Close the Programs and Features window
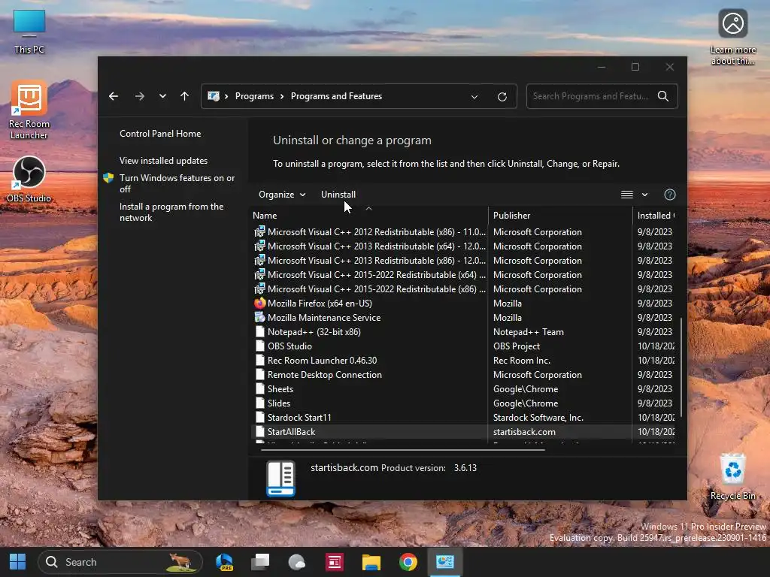The width and height of the screenshot is (770, 577). coord(670,67)
